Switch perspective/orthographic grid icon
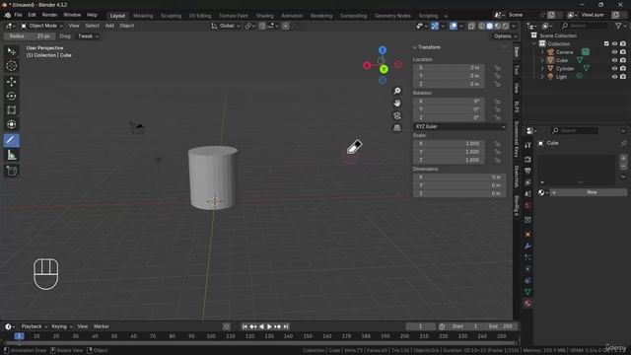This screenshot has width=631, height=355. point(396,128)
